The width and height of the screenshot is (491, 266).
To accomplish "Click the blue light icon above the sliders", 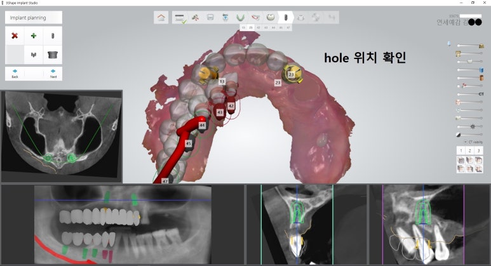I will 449,44.
